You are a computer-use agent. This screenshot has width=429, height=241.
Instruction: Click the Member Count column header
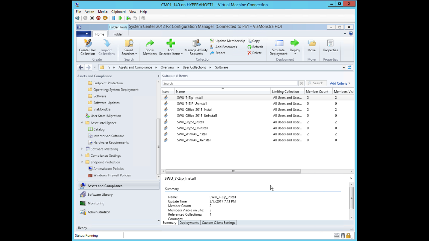[x=317, y=92]
